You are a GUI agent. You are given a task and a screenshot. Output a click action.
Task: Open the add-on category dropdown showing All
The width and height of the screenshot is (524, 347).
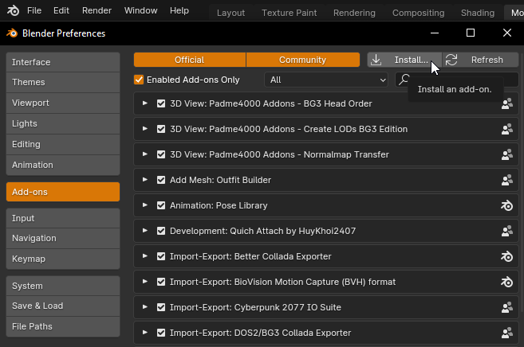coord(326,80)
